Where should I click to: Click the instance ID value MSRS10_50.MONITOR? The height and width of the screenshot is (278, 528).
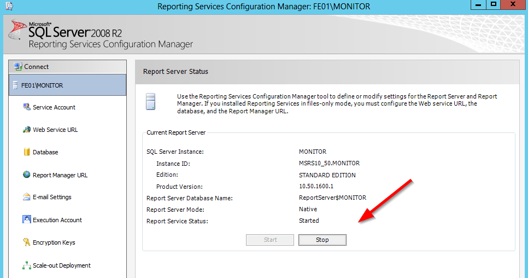[330, 163]
